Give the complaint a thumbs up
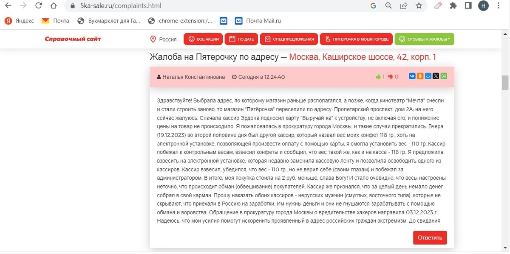Viewport: 510px width, 254px height. coord(379,76)
